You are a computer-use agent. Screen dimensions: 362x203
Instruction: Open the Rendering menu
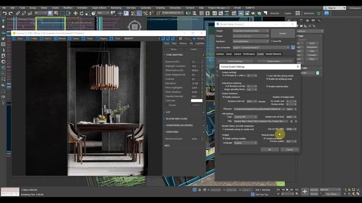click(116, 8)
